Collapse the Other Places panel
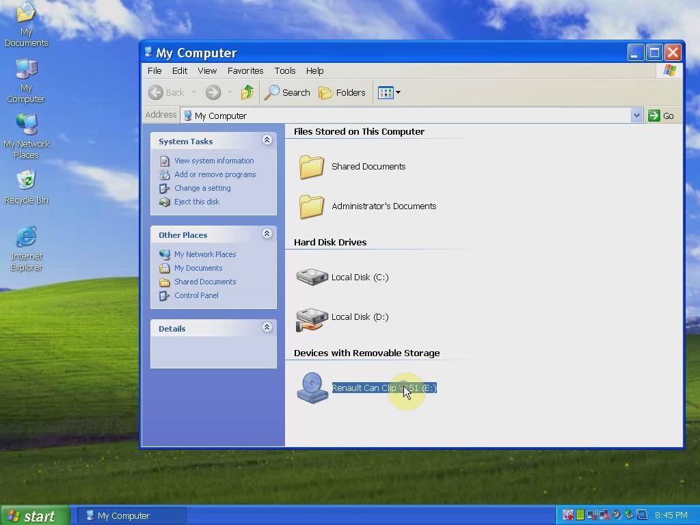Image resolution: width=700 pixels, height=525 pixels. pyautogui.click(x=267, y=234)
